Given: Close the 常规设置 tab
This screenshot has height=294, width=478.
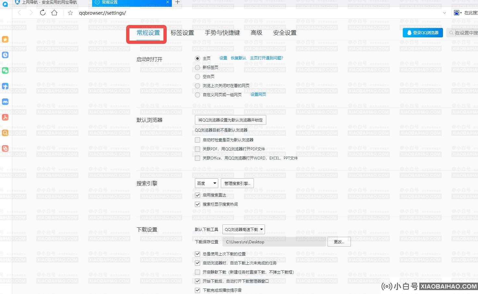Looking at the screenshot, I should 167,2.
